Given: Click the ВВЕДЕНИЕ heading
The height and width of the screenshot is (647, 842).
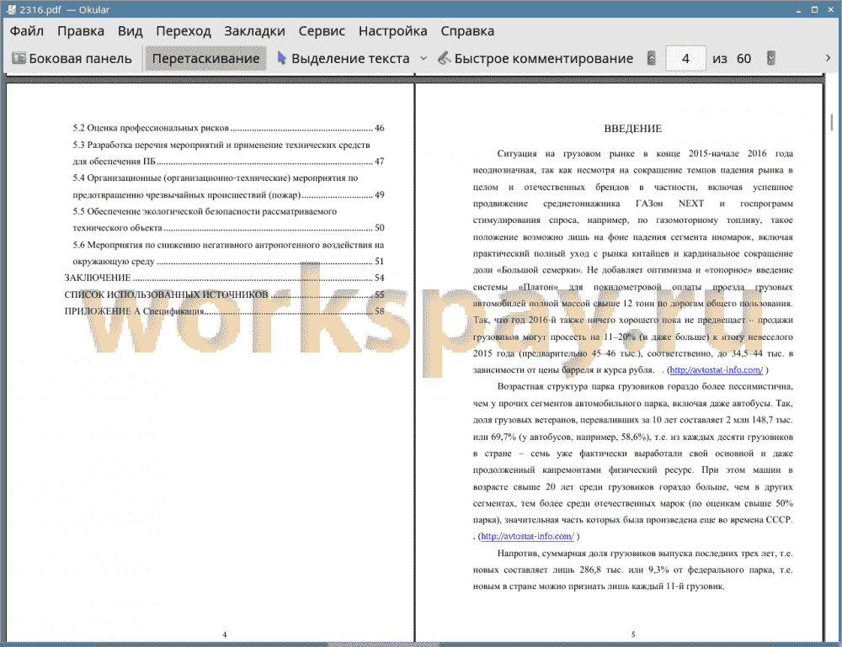Looking at the screenshot, I should click(632, 129).
